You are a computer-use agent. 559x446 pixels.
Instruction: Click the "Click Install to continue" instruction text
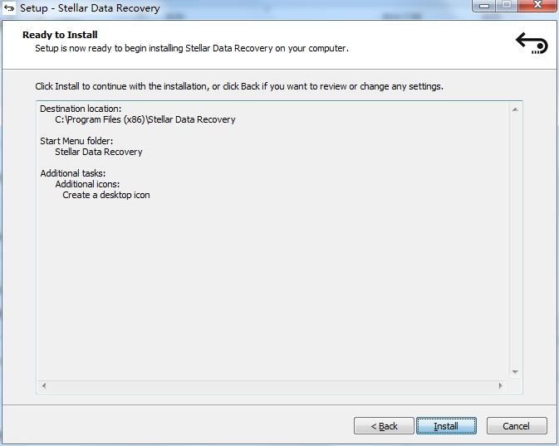click(x=238, y=86)
